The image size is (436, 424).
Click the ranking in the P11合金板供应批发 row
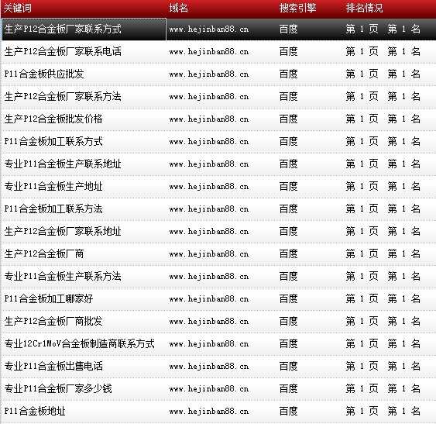[383, 74]
